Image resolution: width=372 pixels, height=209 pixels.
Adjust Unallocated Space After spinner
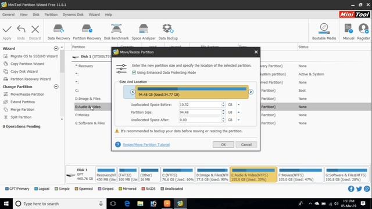pyautogui.click(x=223, y=120)
